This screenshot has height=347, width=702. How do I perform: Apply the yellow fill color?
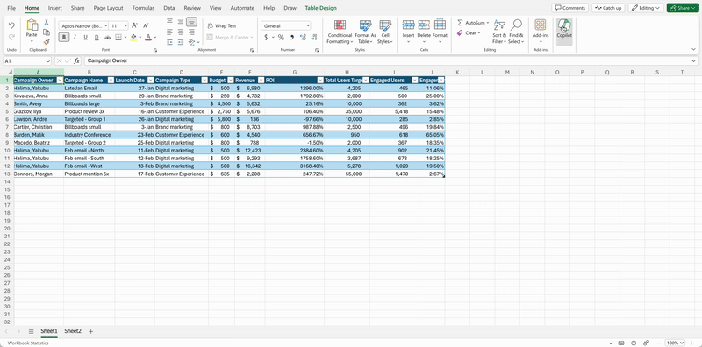133,37
